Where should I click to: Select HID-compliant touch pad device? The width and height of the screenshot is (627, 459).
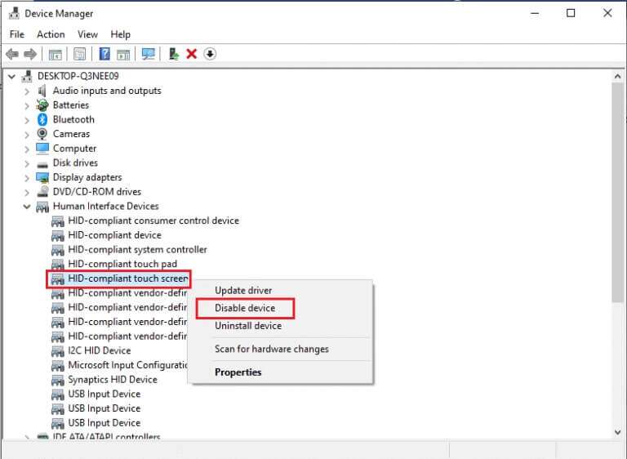tap(122, 264)
